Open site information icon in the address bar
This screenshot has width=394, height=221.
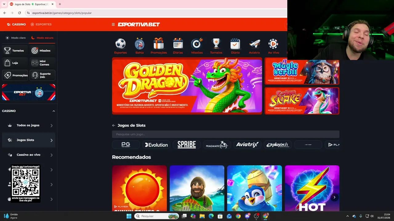pyautogui.click(x=28, y=13)
